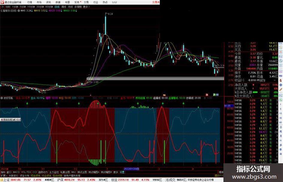Open the 行业 menu
Image resolution: width=283 pixels, height=182 pixels.
pyautogui.click(x=96, y=2)
